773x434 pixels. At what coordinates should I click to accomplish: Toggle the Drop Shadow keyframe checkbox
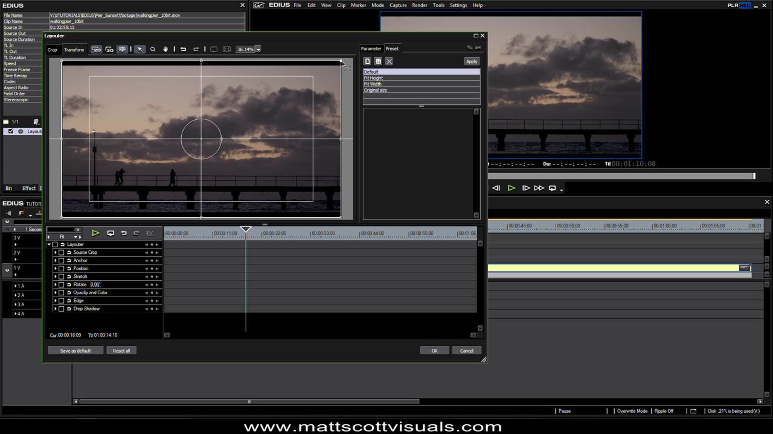[62, 309]
